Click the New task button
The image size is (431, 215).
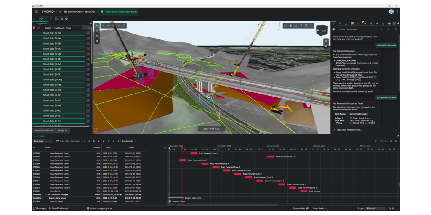point(38,141)
